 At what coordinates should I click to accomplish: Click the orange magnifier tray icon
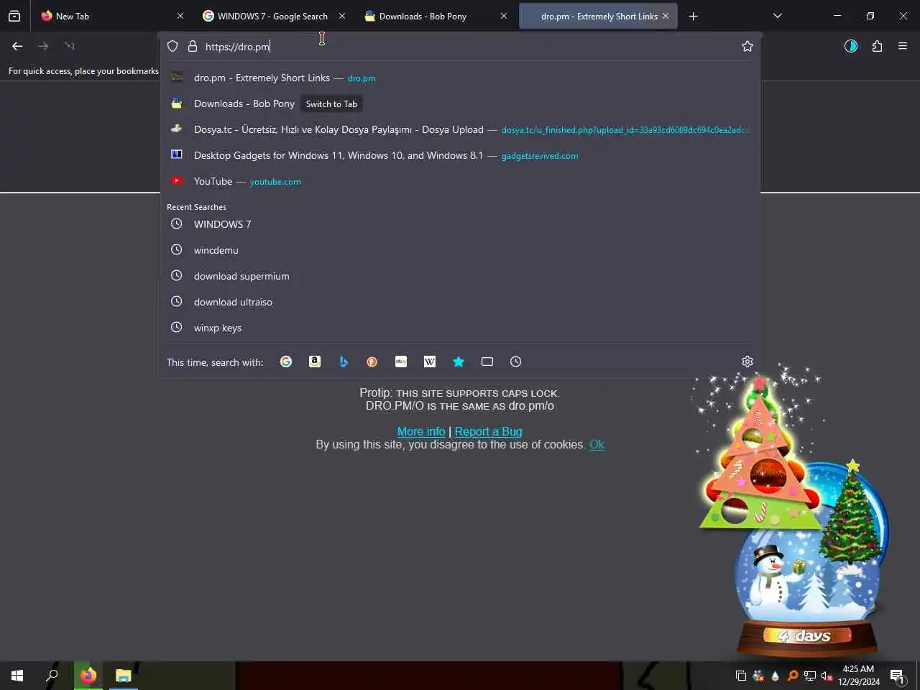pos(793,676)
